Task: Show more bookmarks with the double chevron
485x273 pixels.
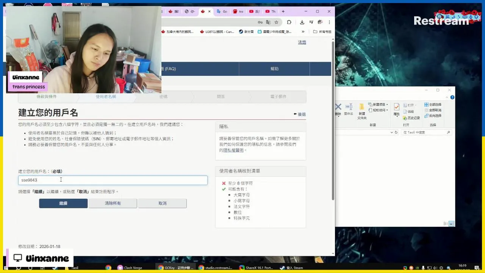Action: tap(304, 32)
